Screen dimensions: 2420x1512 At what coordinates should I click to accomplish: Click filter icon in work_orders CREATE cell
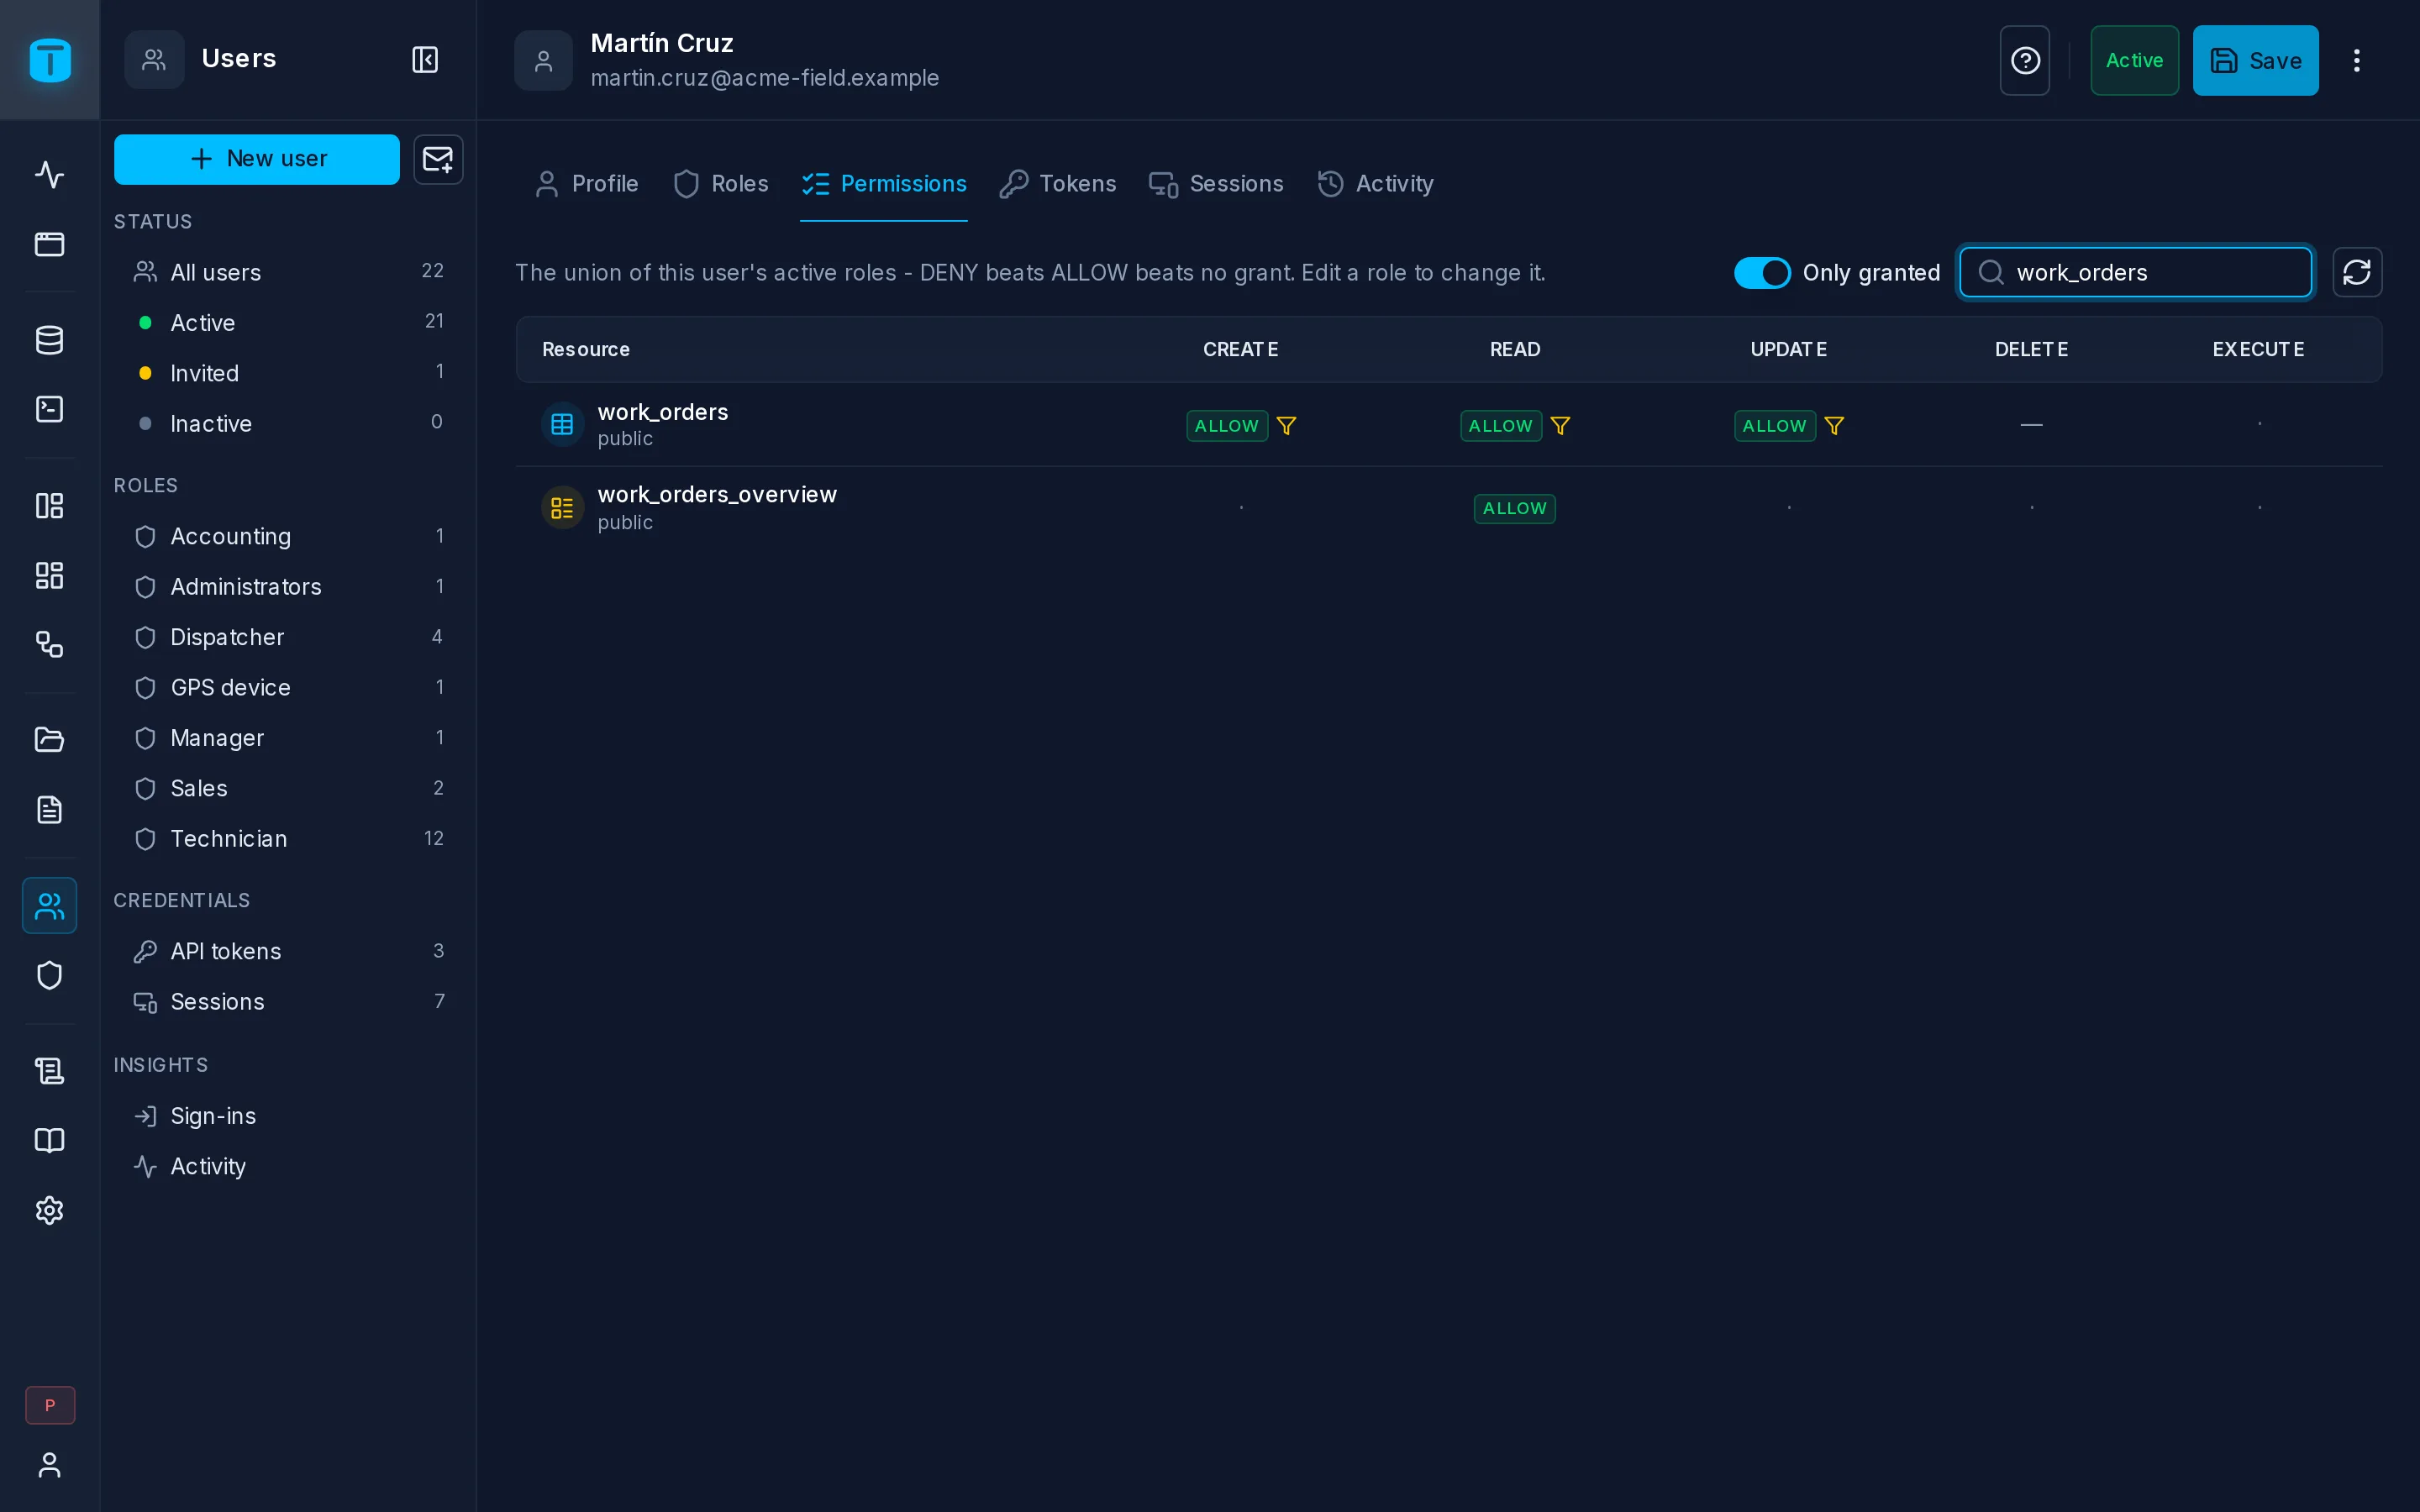[1286, 426]
